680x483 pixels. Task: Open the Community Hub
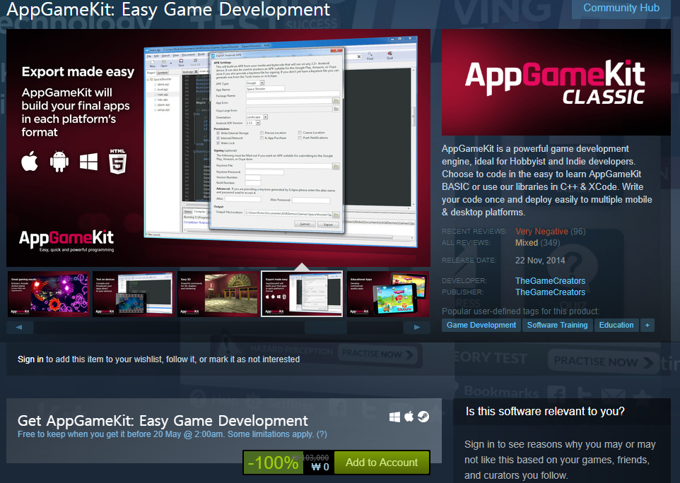[x=620, y=8]
